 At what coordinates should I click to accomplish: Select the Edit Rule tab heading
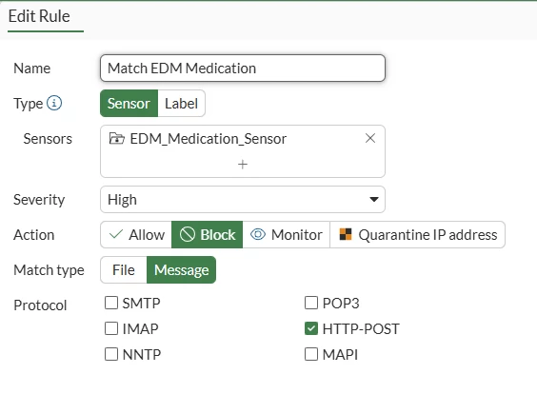coord(39,16)
